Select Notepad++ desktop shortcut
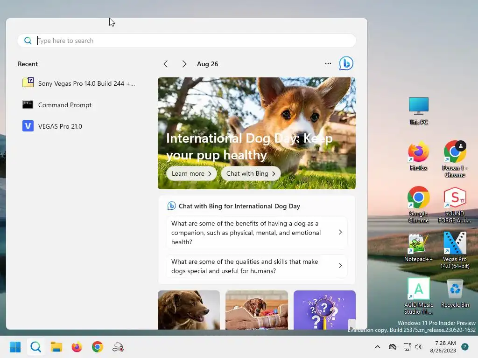Image resolution: width=478 pixels, height=358 pixels. pos(419,248)
